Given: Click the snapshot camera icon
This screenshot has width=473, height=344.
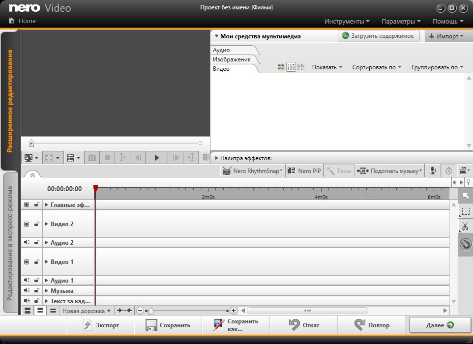Looking at the screenshot, I should pyautogui.click(x=92, y=158).
